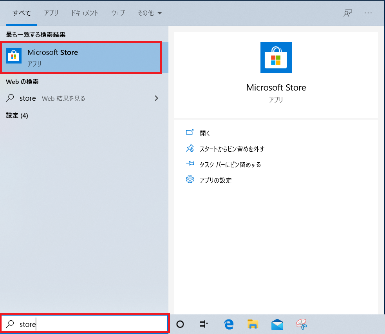Screen dimensions: 385x334
Task: Open the three-dots options menu
Action: pyautogui.click(x=368, y=13)
